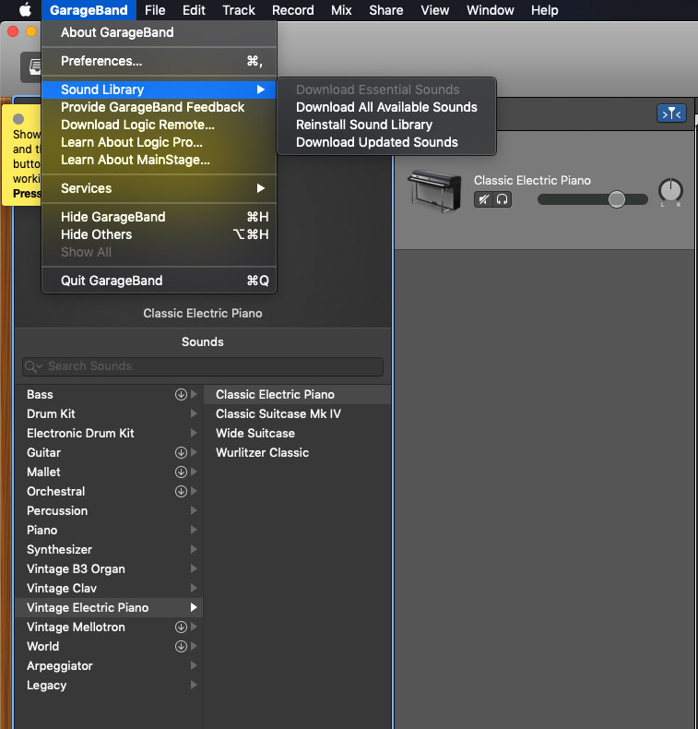This screenshot has height=729, width=698.
Task: Open the Track menu
Action: (238, 10)
